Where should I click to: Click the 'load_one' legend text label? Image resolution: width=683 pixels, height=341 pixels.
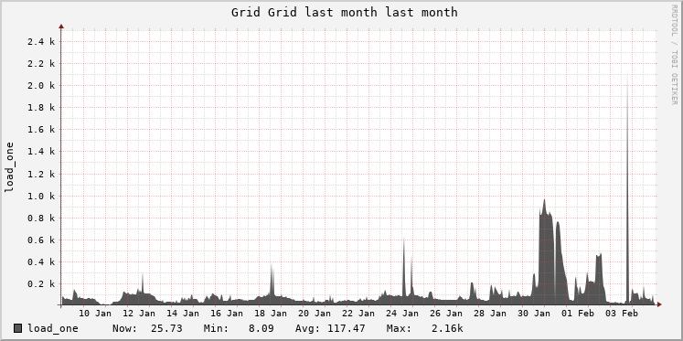pos(53,328)
